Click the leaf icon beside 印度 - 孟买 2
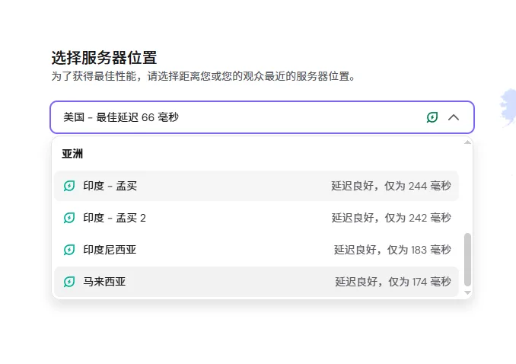This screenshot has height=364, width=516. tap(69, 218)
